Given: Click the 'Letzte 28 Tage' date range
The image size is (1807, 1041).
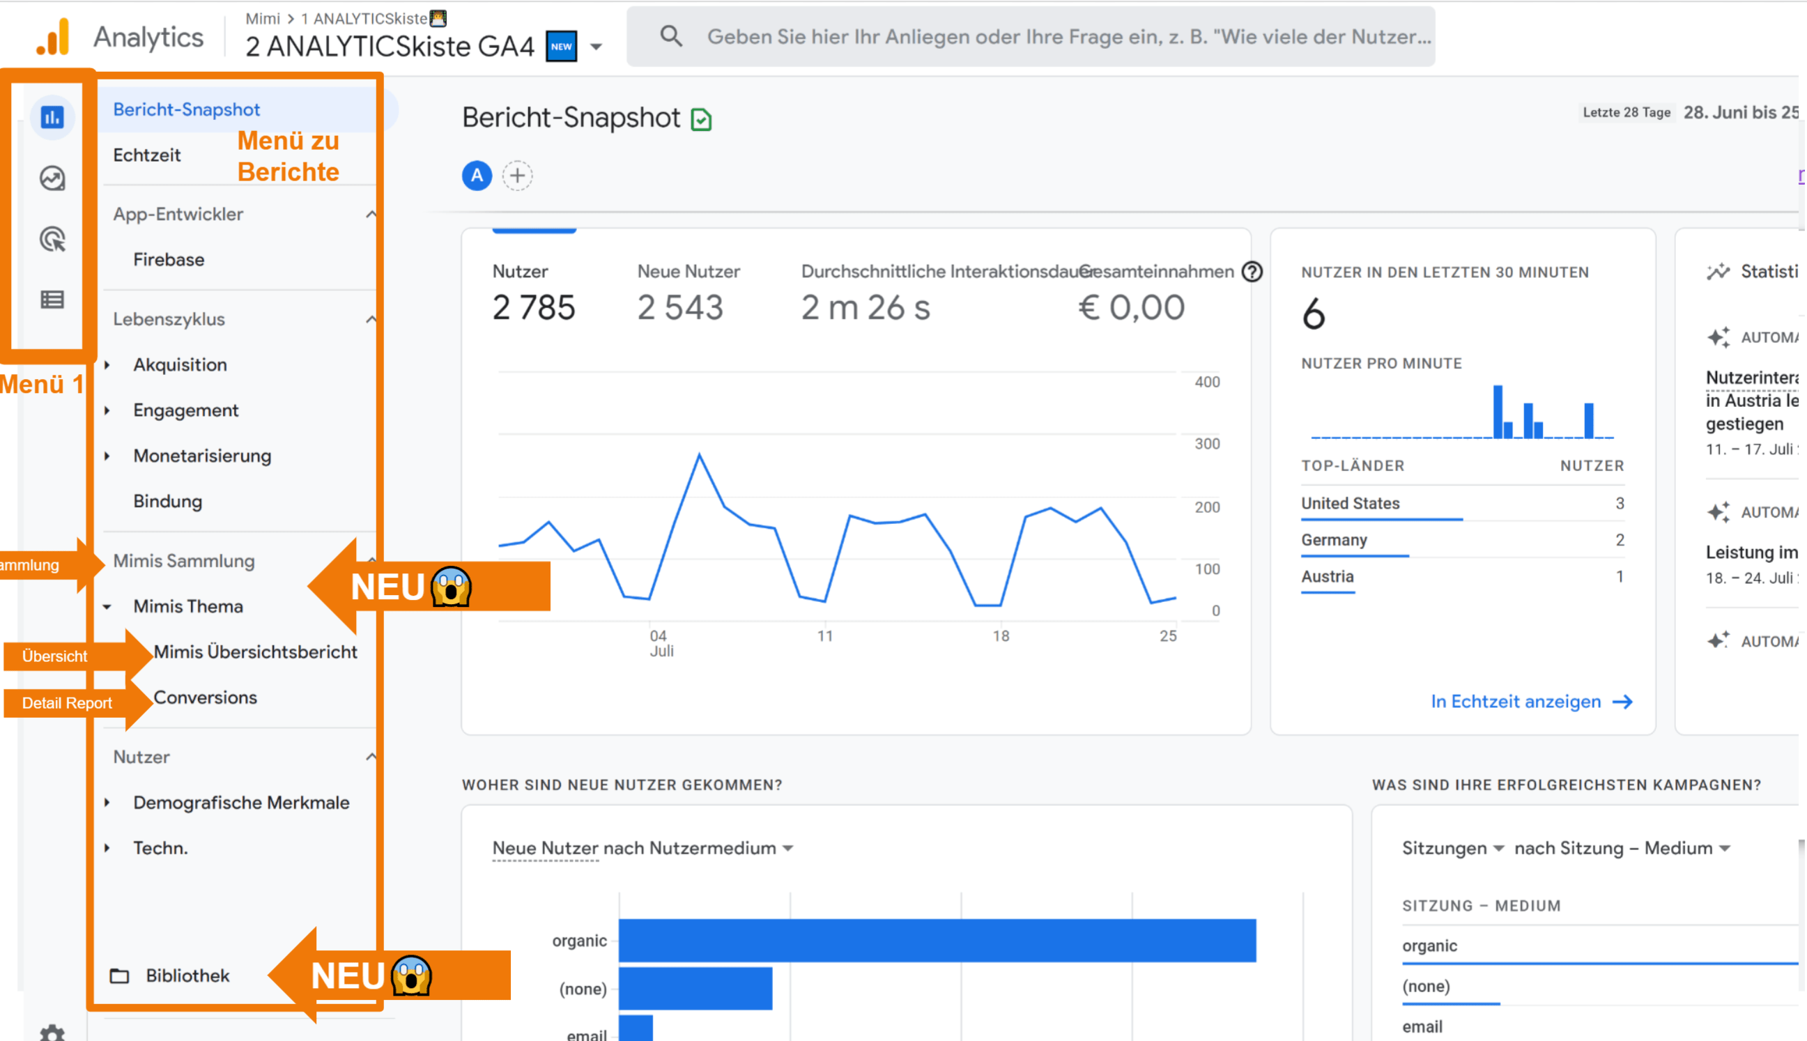Looking at the screenshot, I should (x=1626, y=112).
